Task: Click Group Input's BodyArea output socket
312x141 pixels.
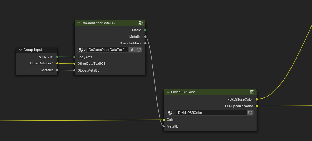Action: (x=57, y=57)
